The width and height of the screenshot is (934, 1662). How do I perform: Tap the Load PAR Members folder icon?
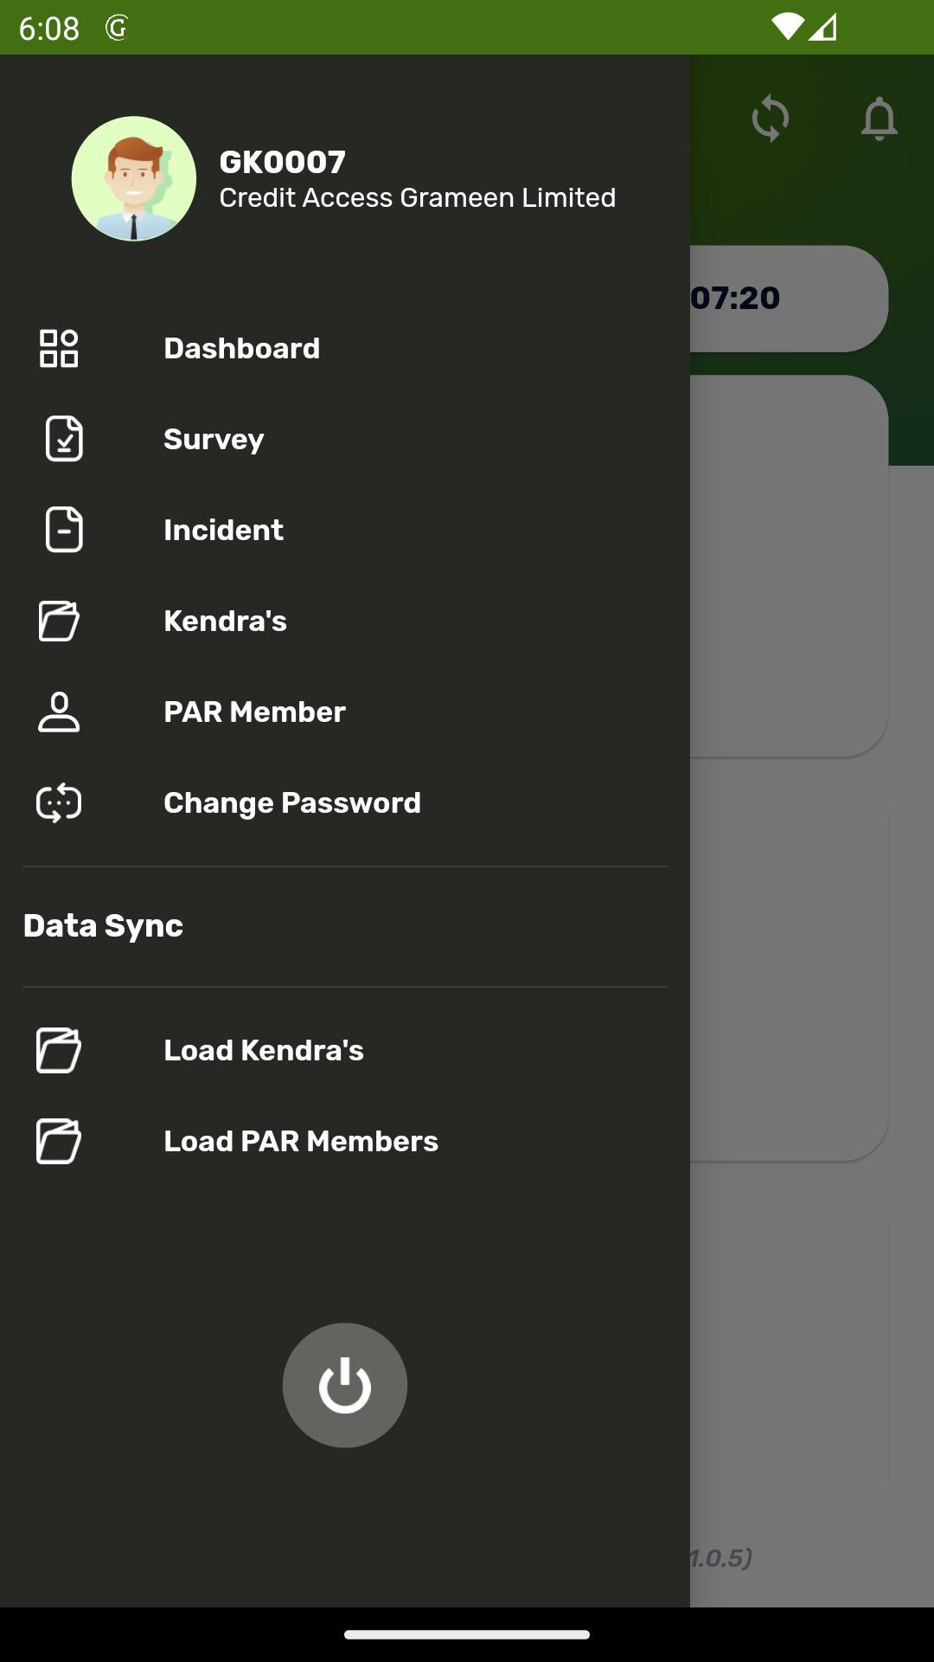click(x=59, y=1141)
